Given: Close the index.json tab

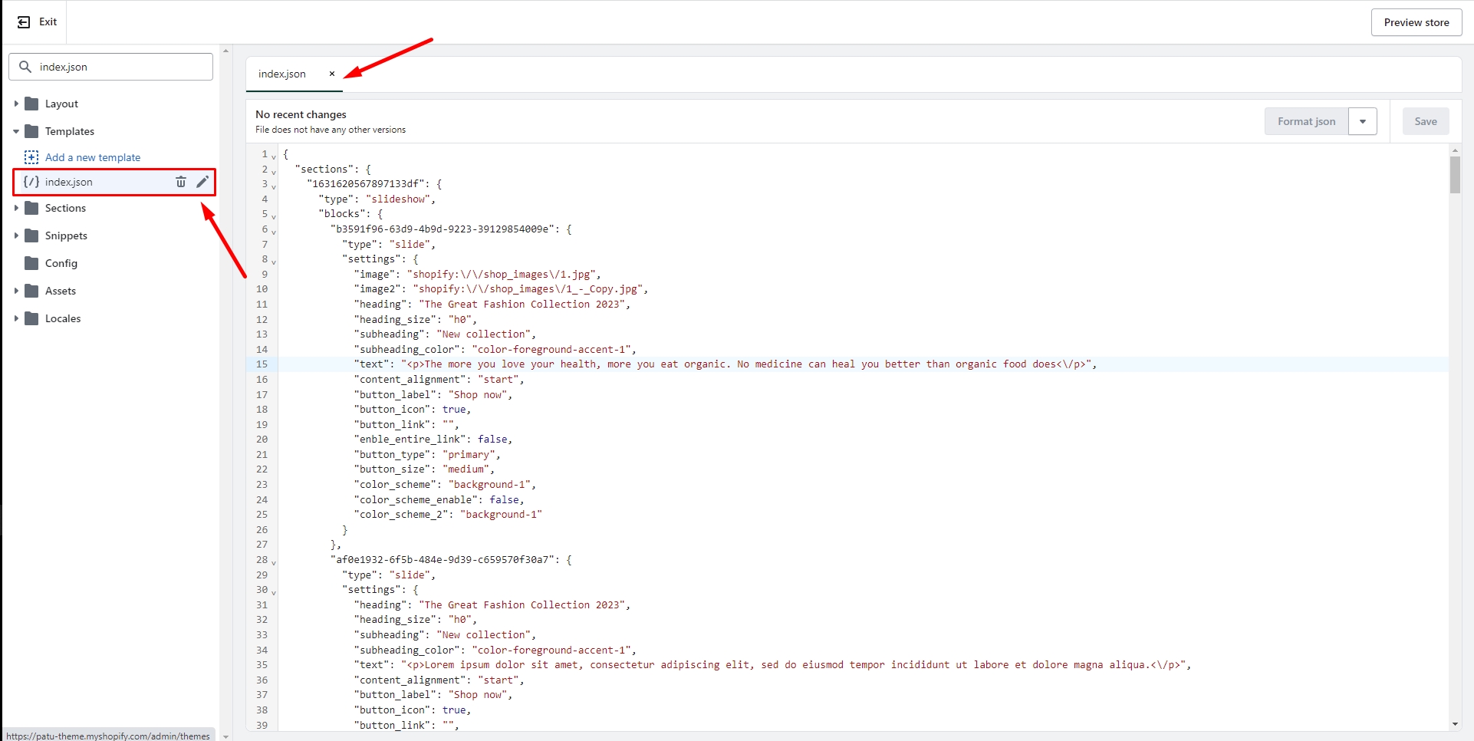Looking at the screenshot, I should click(332, 74).
